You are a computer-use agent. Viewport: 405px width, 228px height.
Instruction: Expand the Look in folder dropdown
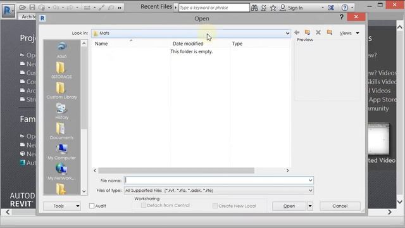pyautogui.click(x=287, y=34)
